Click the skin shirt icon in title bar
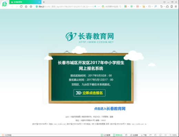Viewport: 179px width, 137px height. (165, 2)
